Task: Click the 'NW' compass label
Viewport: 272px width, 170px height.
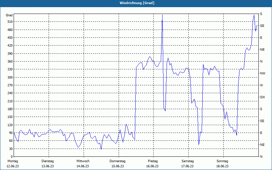Action: click(x=262, y=73)
